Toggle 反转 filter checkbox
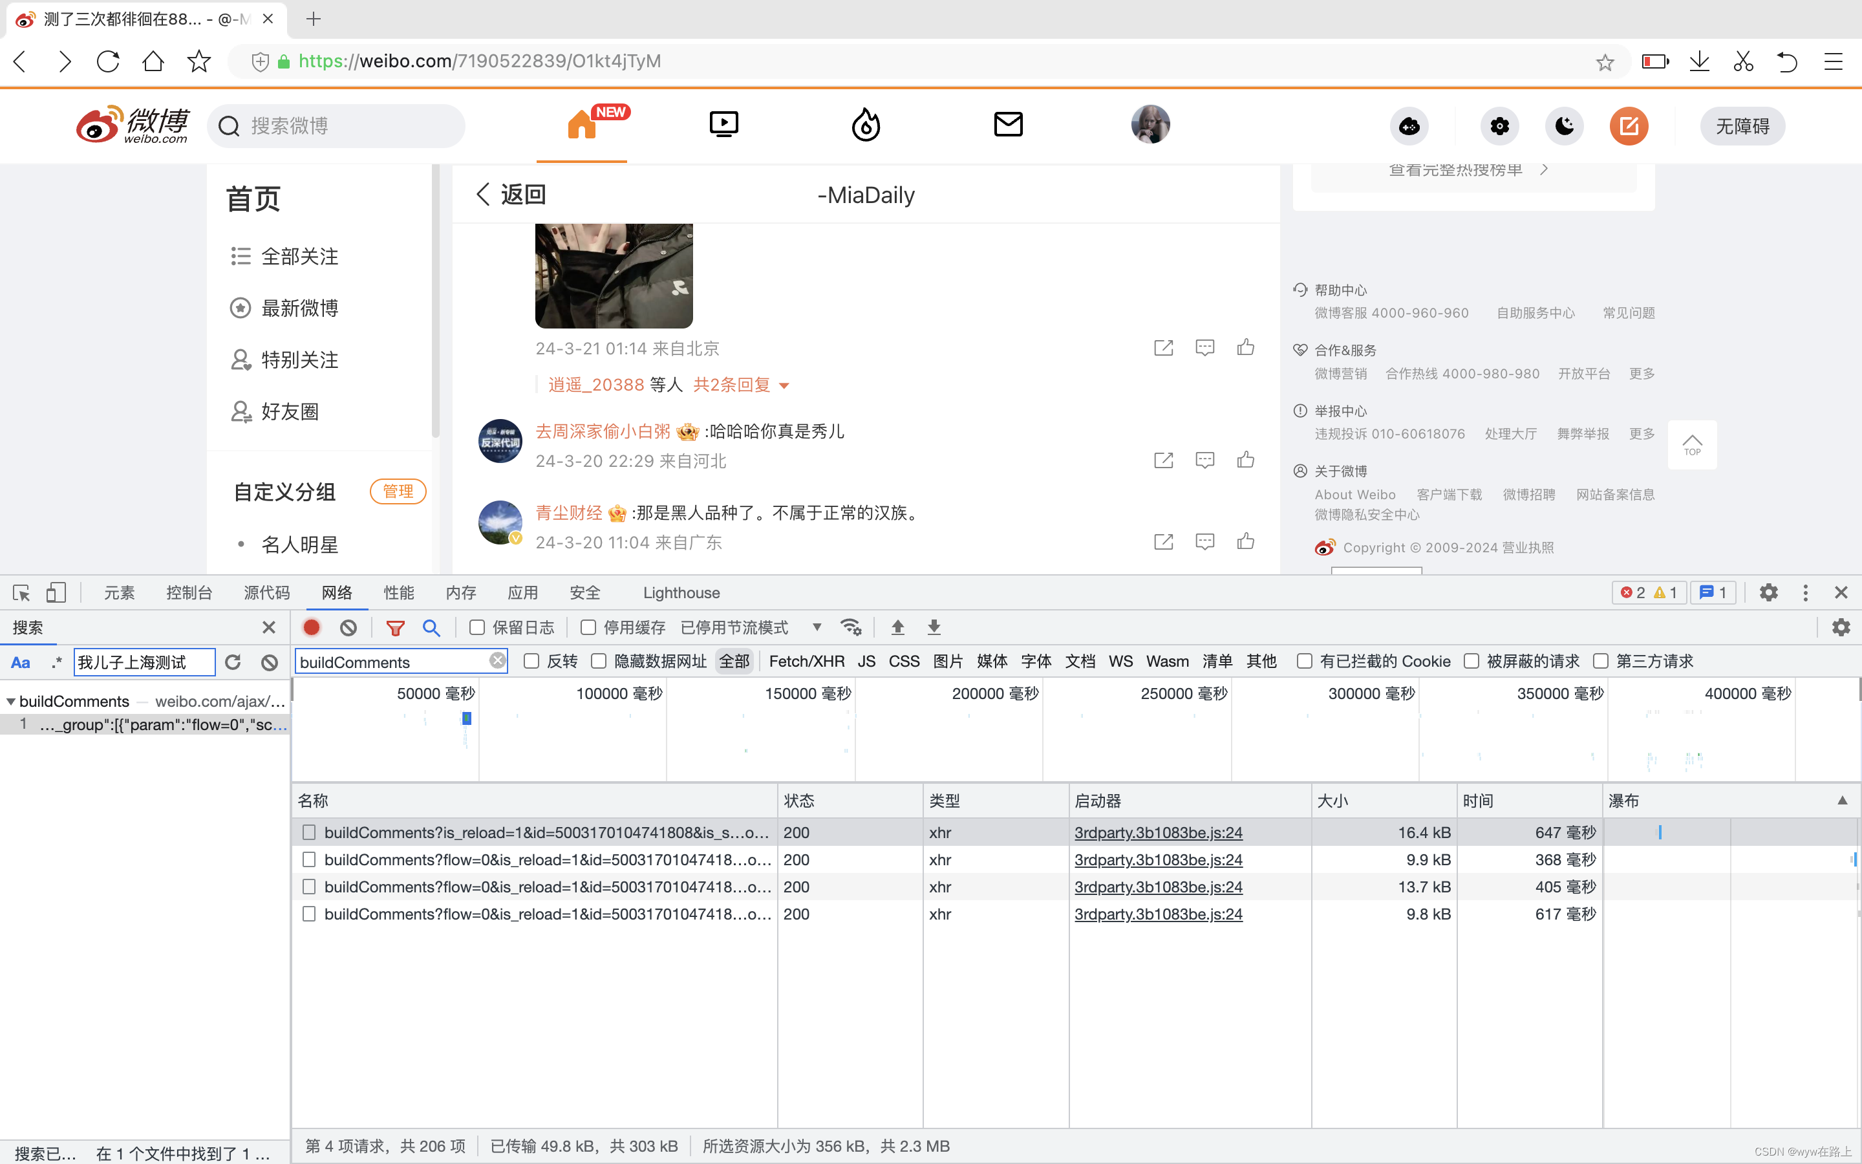 [531, 662]
